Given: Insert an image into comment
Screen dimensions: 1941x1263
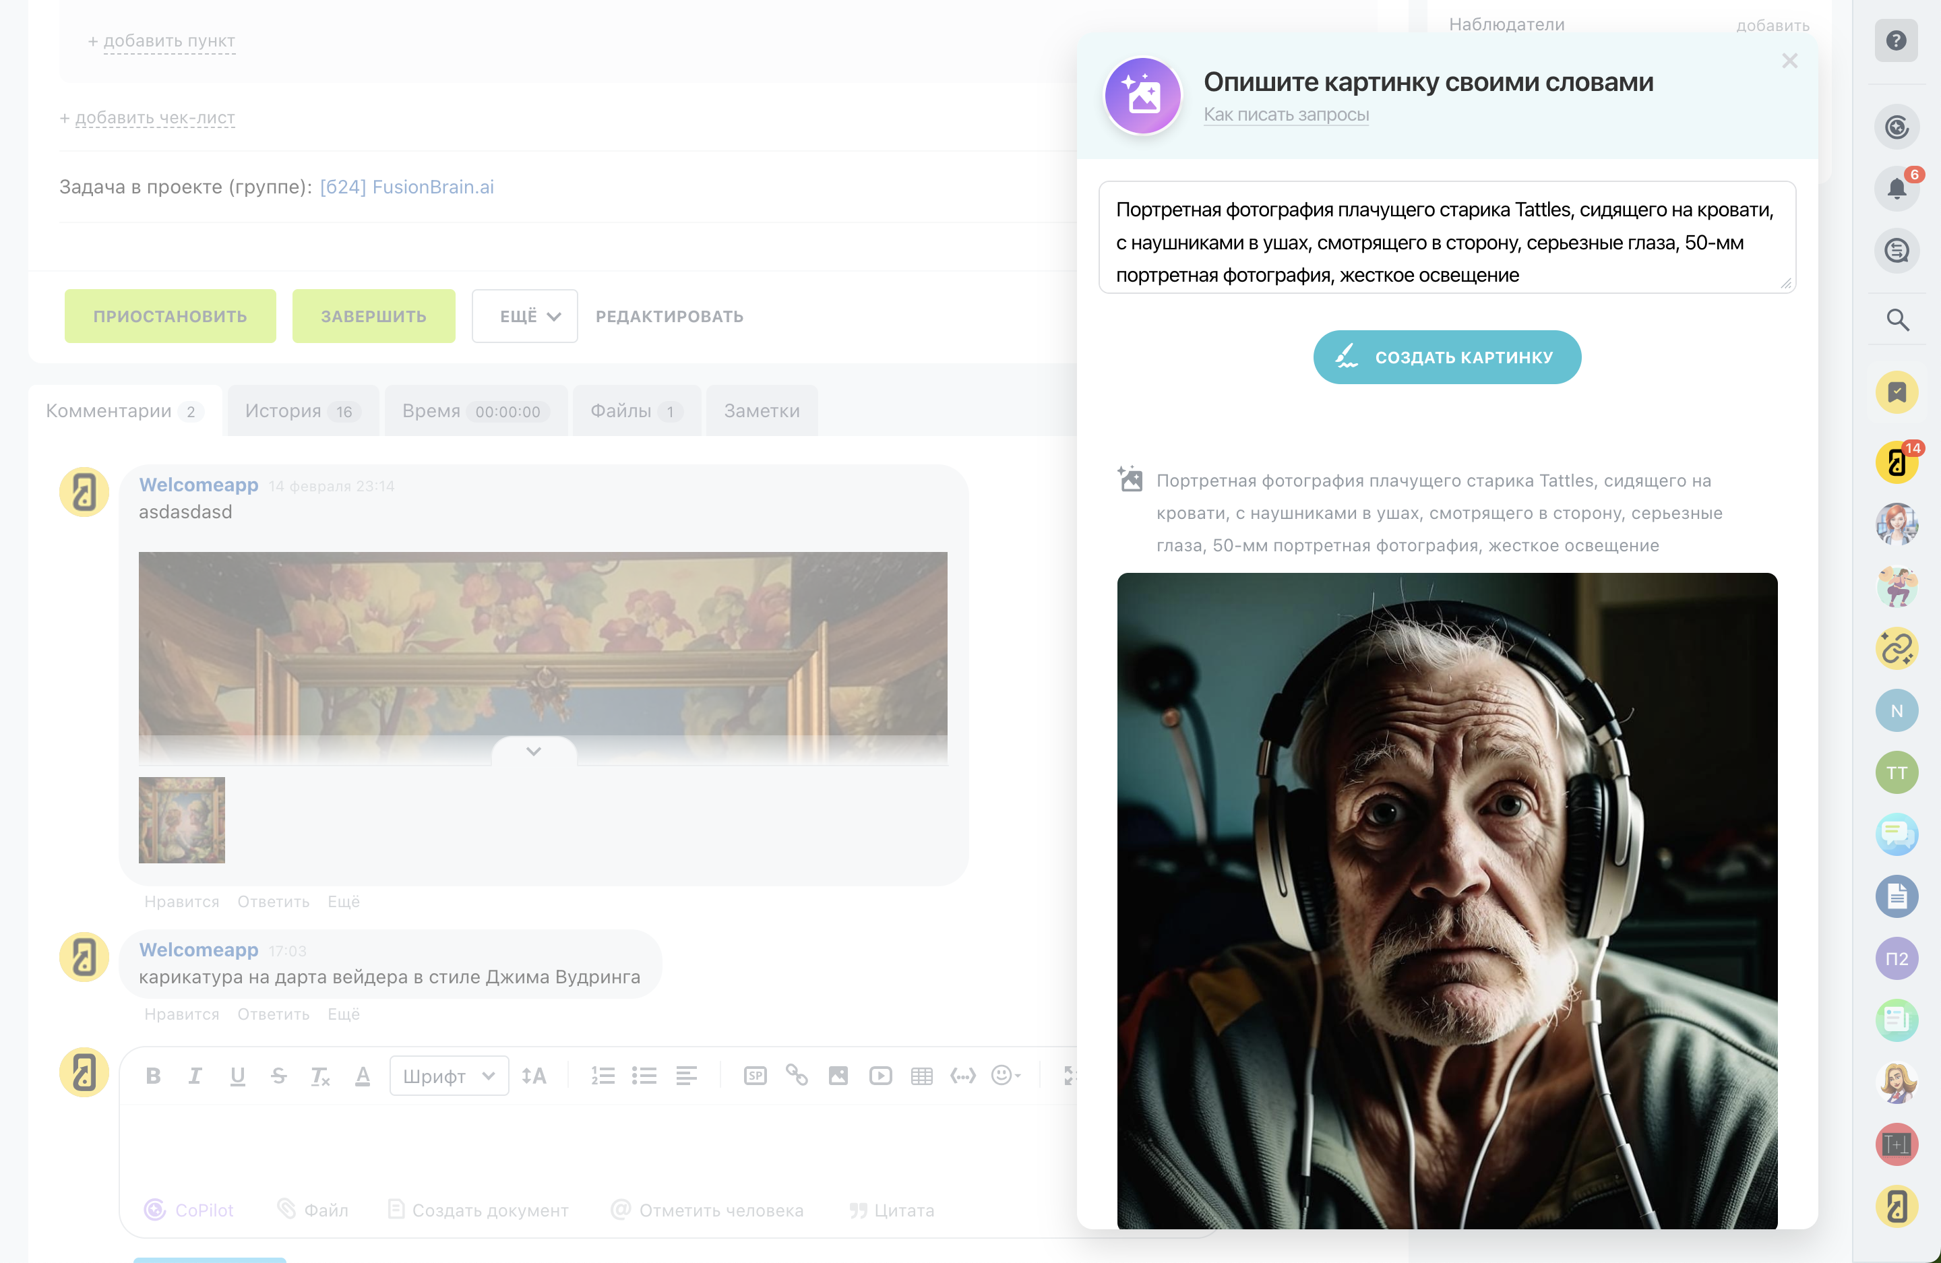Looking at the screenshot, I should [x=838, y=1076].
